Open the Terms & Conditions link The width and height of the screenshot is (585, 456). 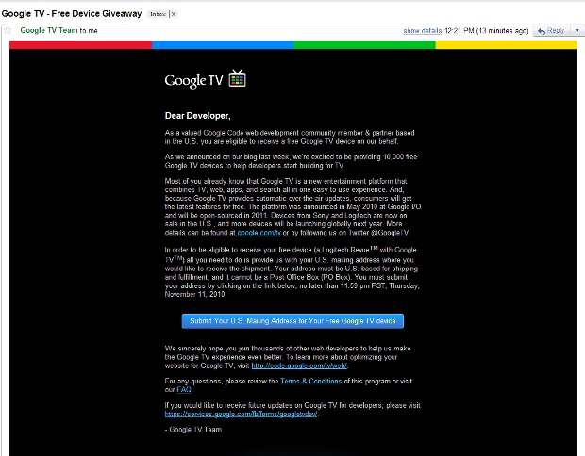click(310, 382)
